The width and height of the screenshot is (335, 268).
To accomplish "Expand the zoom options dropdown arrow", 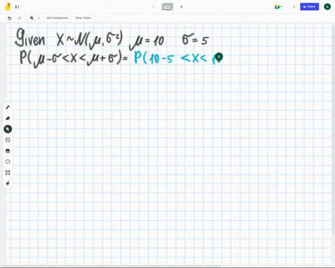I will coord(38,18).
